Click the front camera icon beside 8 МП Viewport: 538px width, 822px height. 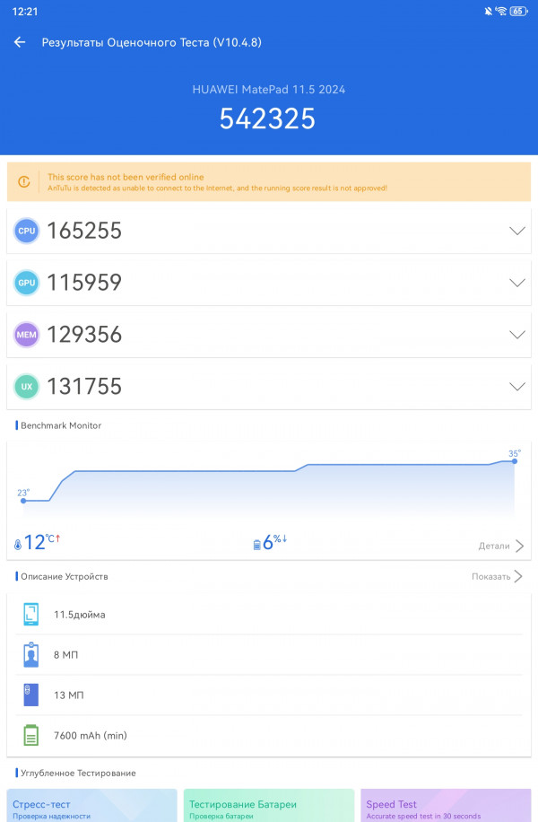tap(30, 655)
